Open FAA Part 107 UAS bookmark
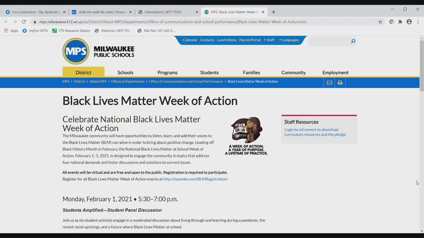 (156, 31)
